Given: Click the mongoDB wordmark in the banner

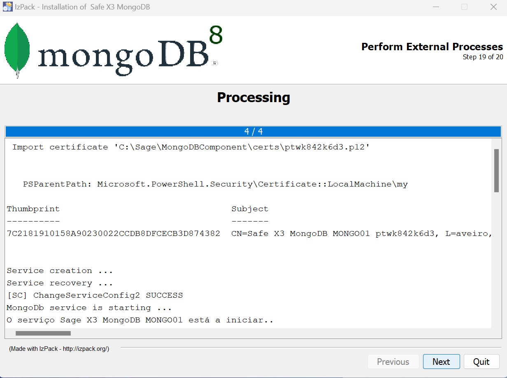Looking at the screenshot, I should (123, 56).
